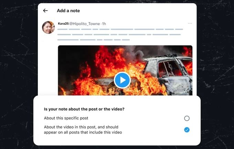Open the @Hipolito_Towne handle link

click(x=85, y=24)
